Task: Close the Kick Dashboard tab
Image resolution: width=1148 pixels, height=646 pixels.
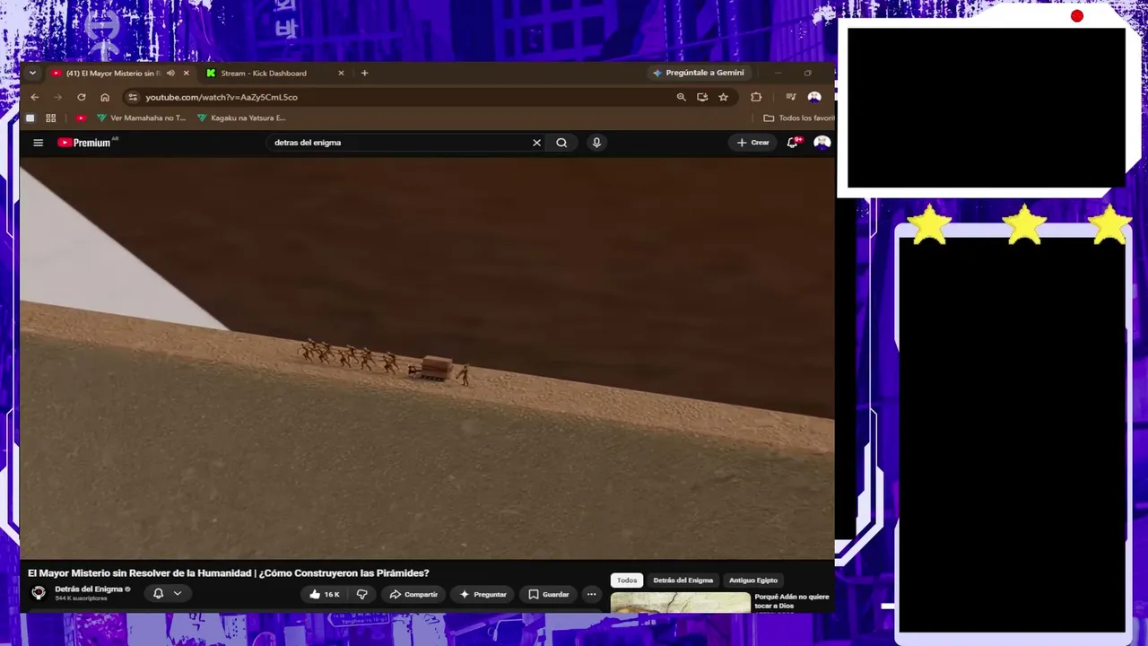Action: pyautogui.click(x=341, y=73)
